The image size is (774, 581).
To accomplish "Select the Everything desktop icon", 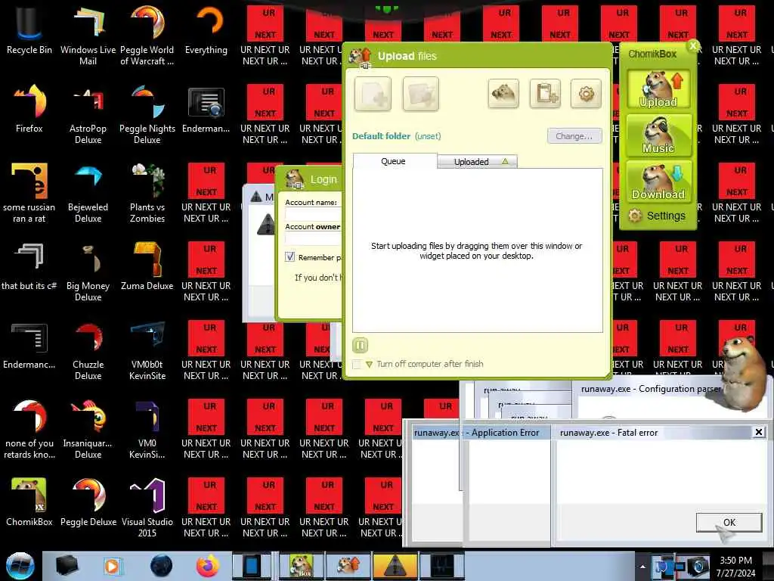I will click(206, 30).
